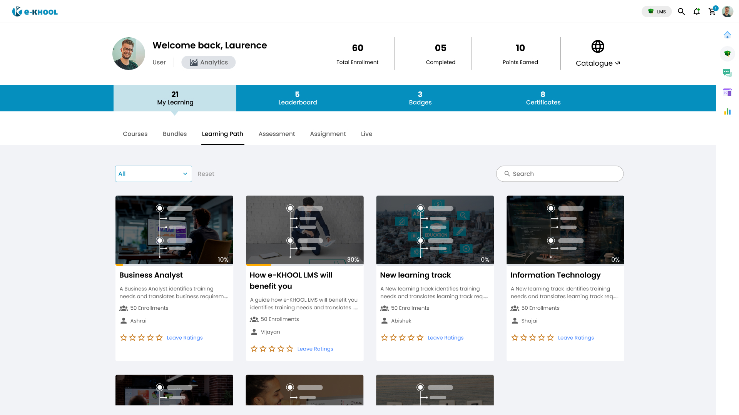This screenshot has height=415, width=739.
Task: Click the e-KHOOL logo
Action: [35, 12]
